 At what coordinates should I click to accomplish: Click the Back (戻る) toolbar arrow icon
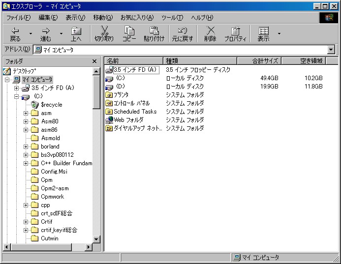pos(15,31)
